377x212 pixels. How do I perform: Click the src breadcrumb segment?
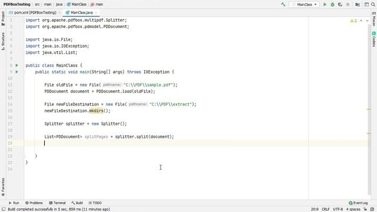pyautogui.click(x=37, y=4)
